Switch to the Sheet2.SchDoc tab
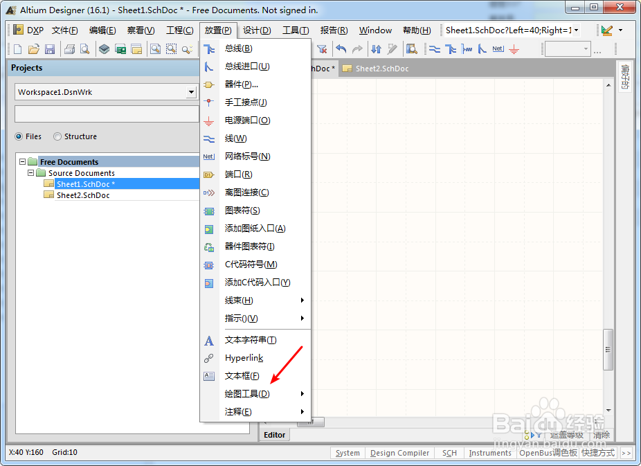 pyautogui.click(x=376, y=69)
